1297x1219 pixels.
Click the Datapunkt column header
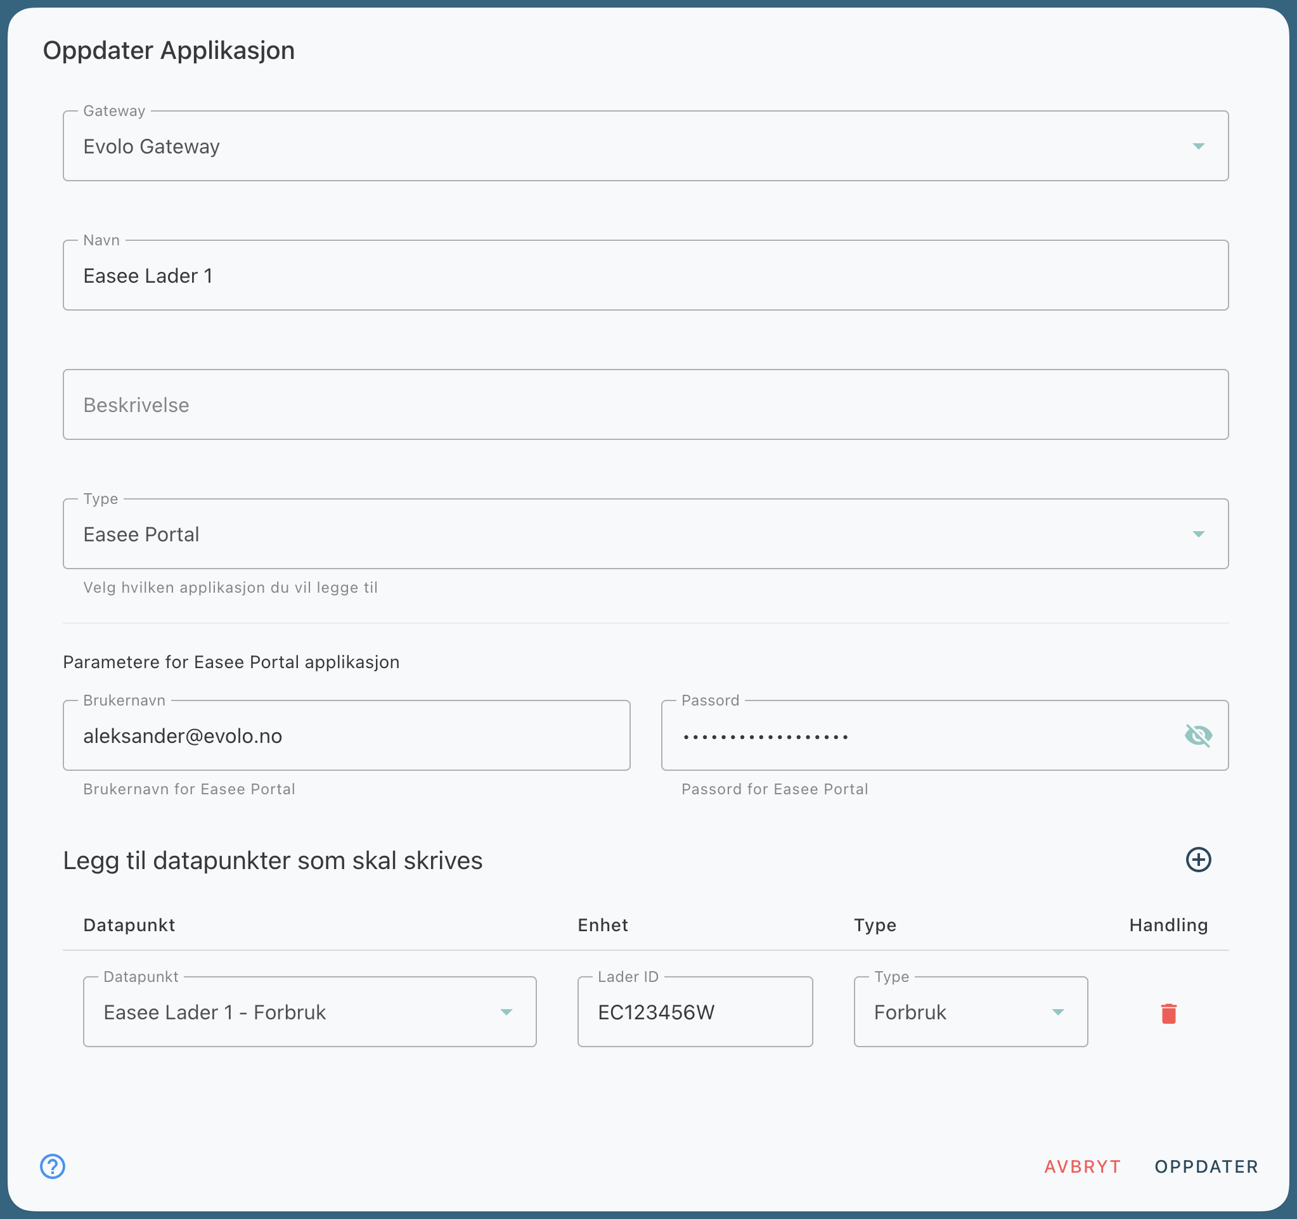(x=129, y=925)
